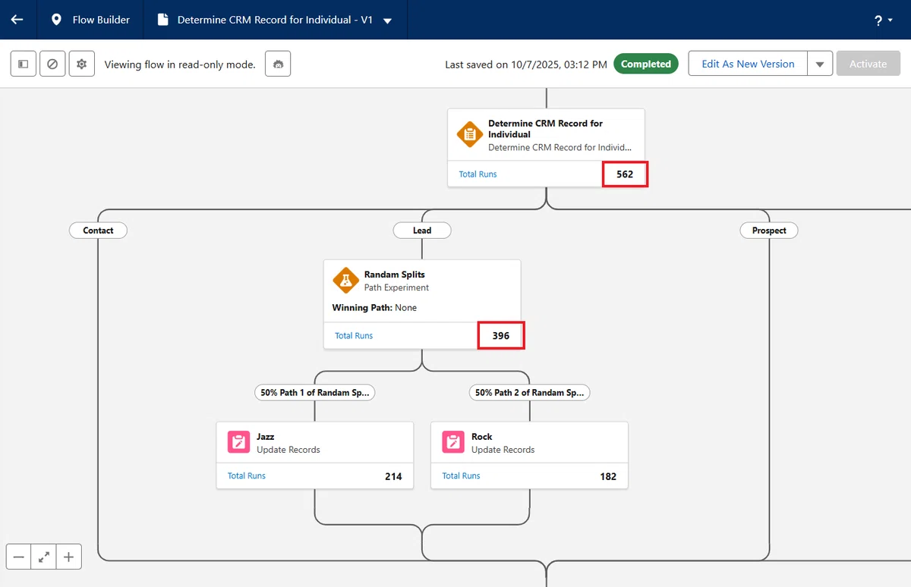The height and width of the screenshot is (587, 911).
Task: Open Total Runs link on Rock card
Action: click(462, 476)
